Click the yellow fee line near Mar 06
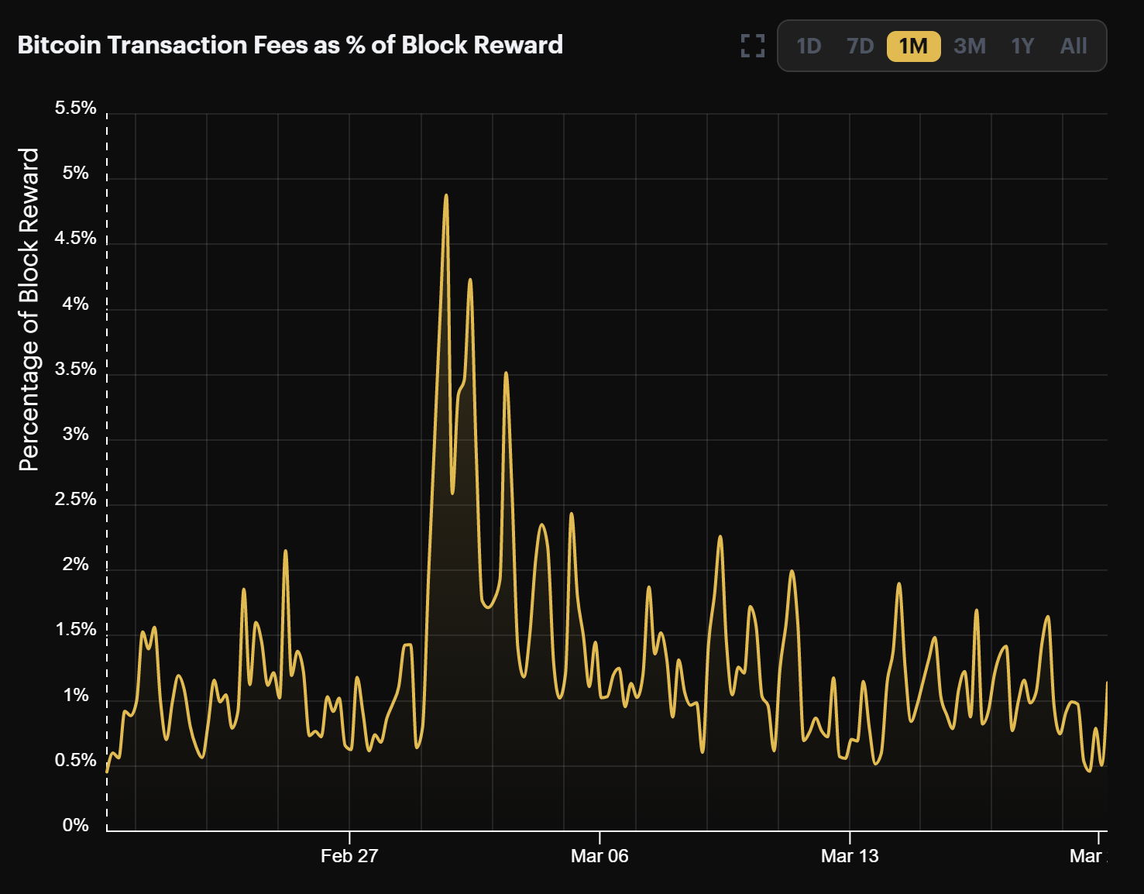Viewport: 1144px width, 894px height. point(599,697)
